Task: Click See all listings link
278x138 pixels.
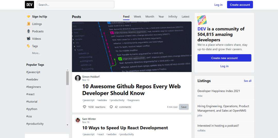Action: (x=248, y=81)
